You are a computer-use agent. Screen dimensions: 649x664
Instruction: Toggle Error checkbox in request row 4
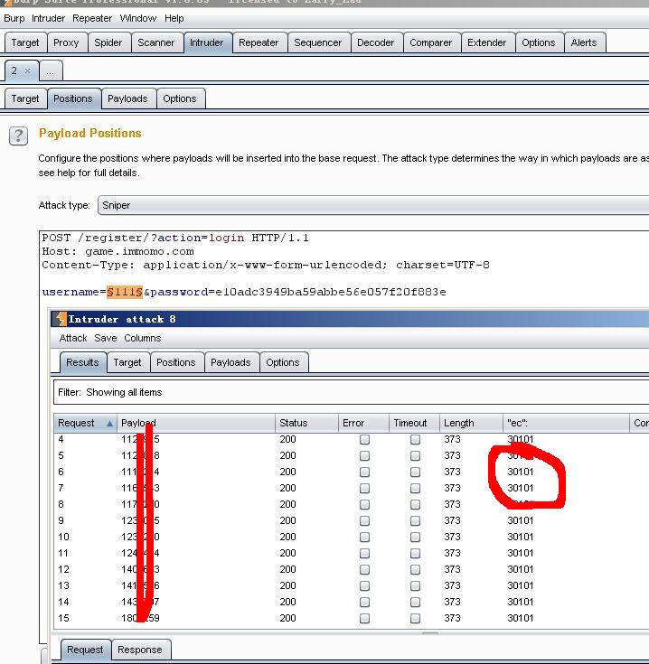pos(364,440)
